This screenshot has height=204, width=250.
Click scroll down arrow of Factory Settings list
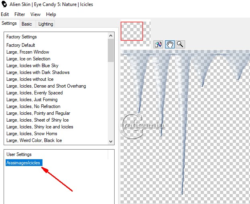(x=111, y=141)
